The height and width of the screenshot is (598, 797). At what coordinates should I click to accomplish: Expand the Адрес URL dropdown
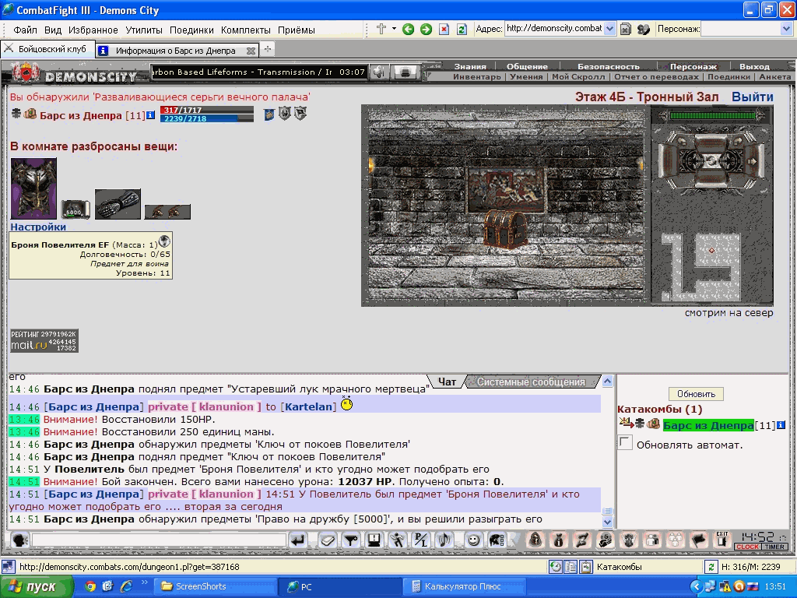pyautogui.click(x=610, y=29)
